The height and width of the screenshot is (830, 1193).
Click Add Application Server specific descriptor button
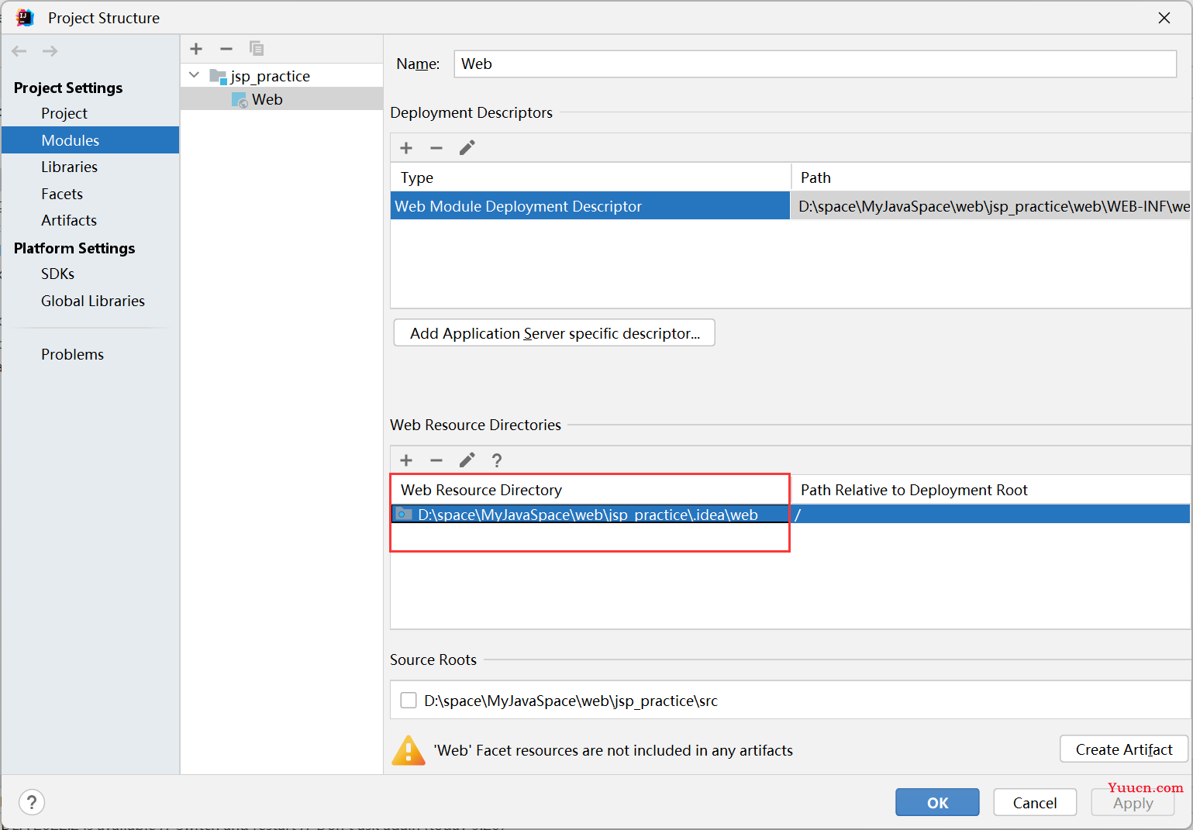coord(554,333)
